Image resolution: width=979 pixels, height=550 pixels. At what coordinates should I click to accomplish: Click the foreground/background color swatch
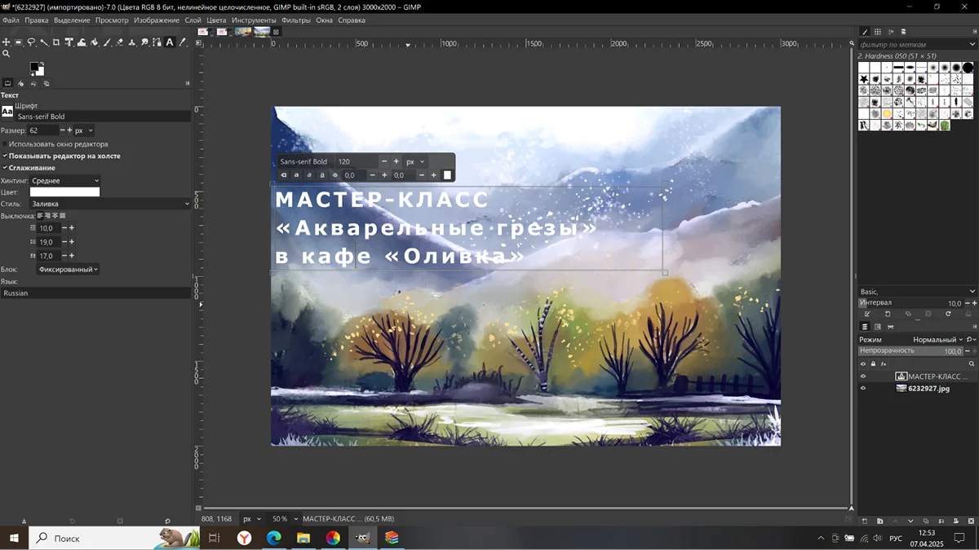[37, 69]
